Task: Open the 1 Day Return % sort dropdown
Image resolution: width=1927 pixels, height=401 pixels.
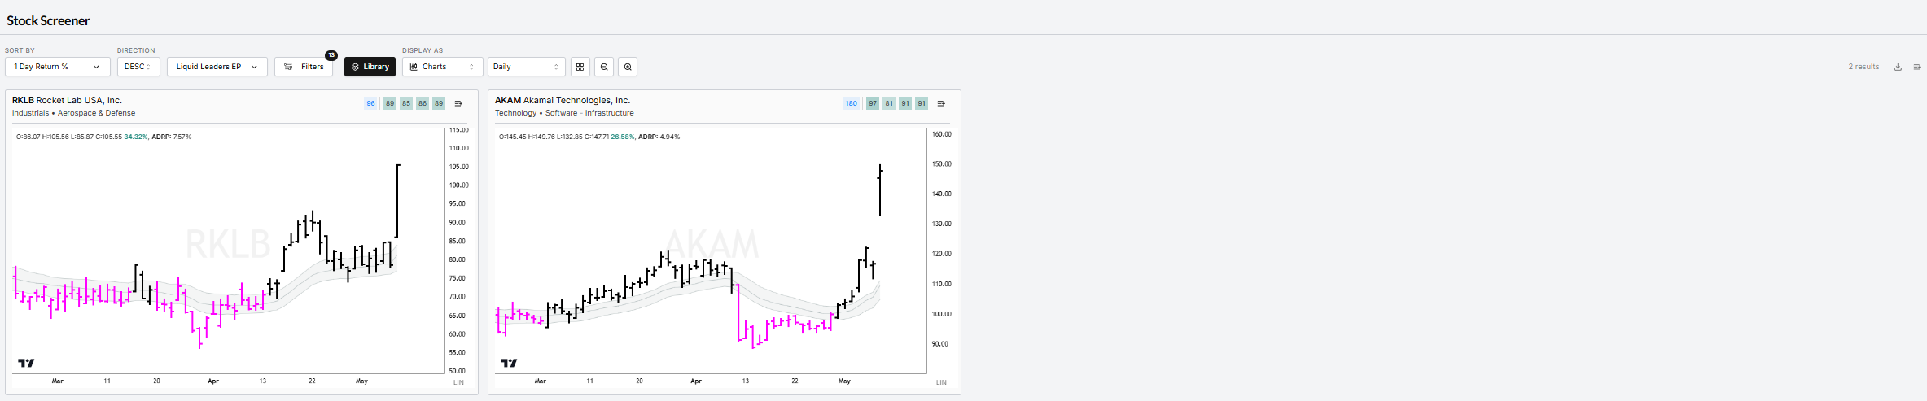Action: pos(58,67)
